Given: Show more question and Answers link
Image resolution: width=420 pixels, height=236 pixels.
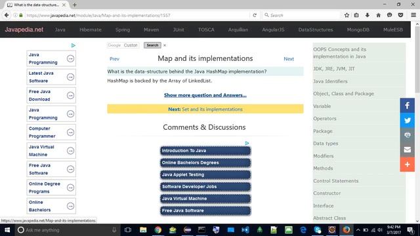Looking at the screenshot, I should 205,95.
